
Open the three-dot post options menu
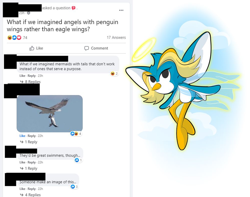click(121, 10)
